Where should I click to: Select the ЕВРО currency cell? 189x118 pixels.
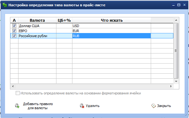(x=37, y=31)
